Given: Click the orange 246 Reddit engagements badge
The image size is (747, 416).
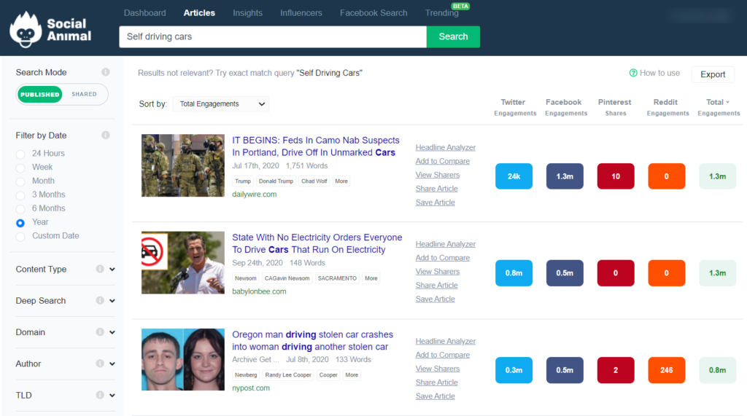Looking at the screenshot, I should (667, 370).
